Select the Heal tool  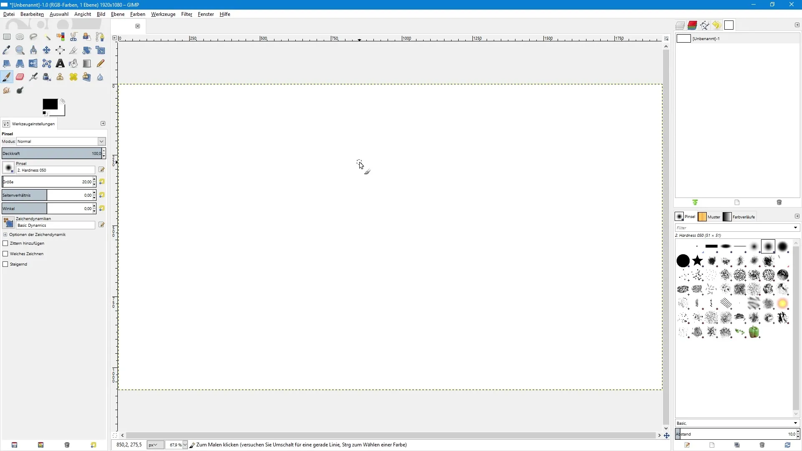74,77
